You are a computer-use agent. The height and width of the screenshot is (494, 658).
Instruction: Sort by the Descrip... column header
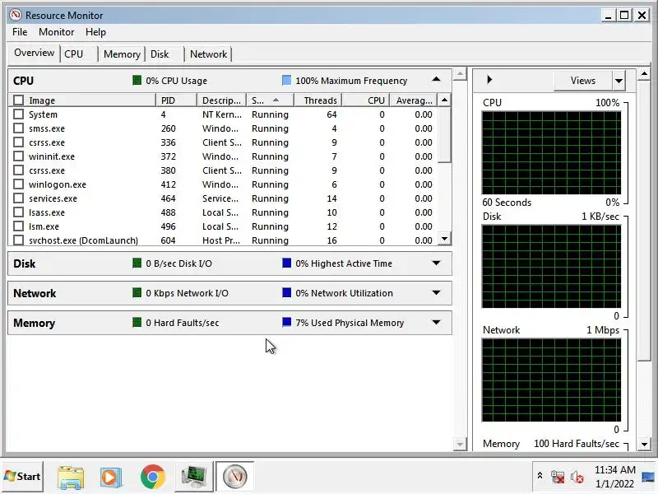click(x=221, y=100)
